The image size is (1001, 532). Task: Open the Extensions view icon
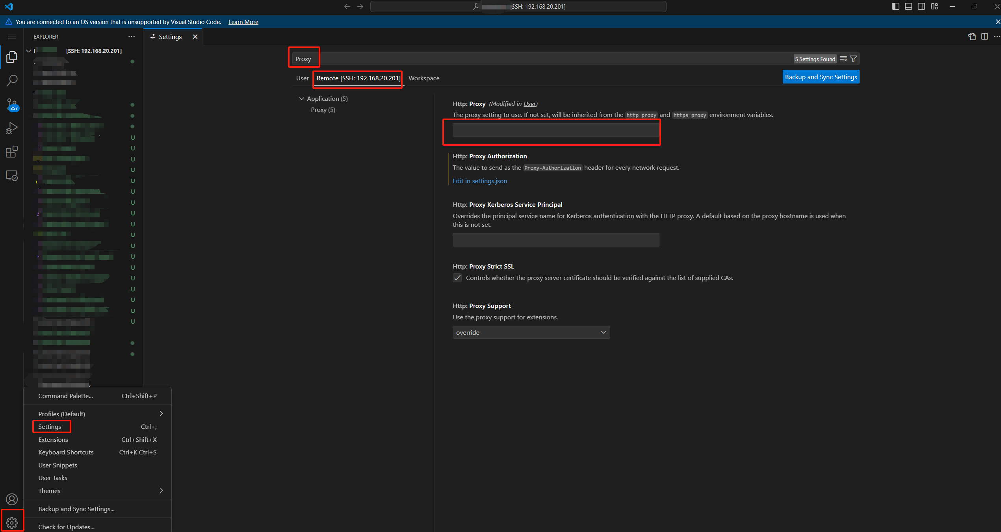click(x=12, y=152)
